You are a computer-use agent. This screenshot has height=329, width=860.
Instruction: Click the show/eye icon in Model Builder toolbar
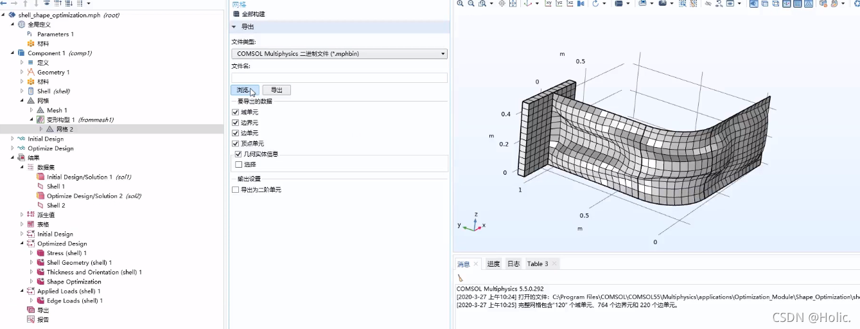[47, 3]
